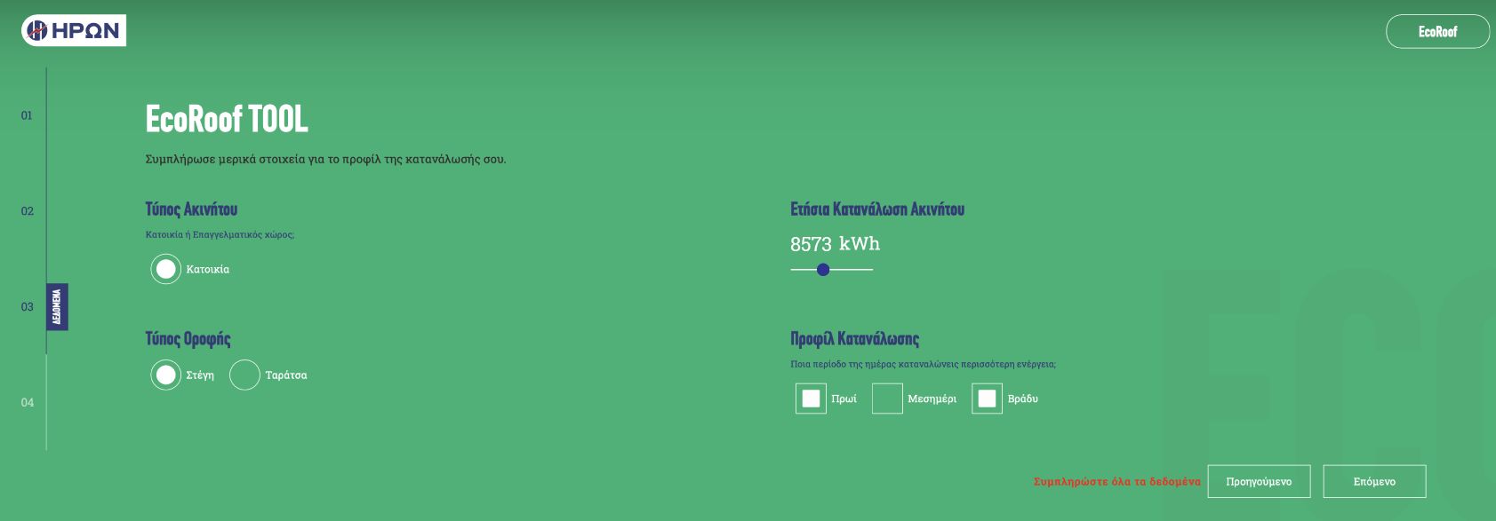Go to step 03 in sidebar
Viewport: 1496px width, 521px height.
pyautogui.click(x=27, y=307)
